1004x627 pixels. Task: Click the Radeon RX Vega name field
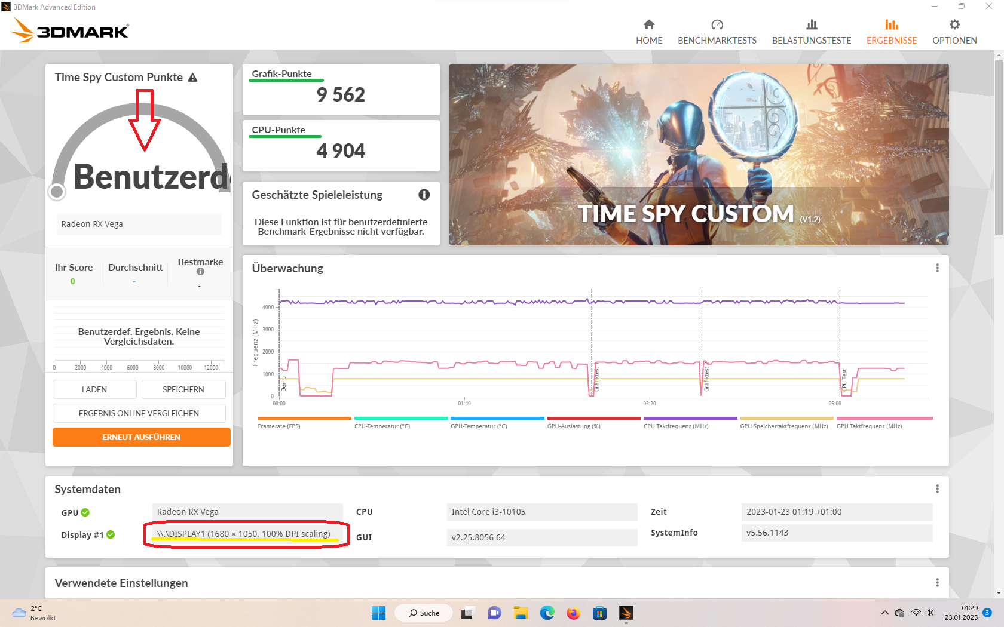pos(139,224)
